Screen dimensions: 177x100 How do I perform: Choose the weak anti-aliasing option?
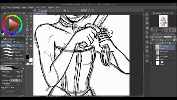click(14, 80)
